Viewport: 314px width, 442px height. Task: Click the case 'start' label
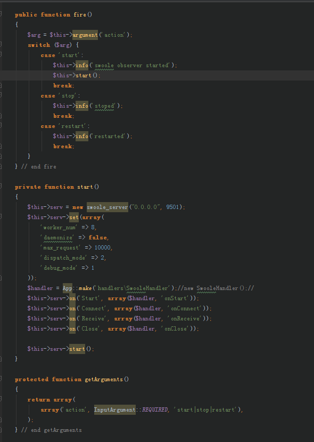[62, 55]
